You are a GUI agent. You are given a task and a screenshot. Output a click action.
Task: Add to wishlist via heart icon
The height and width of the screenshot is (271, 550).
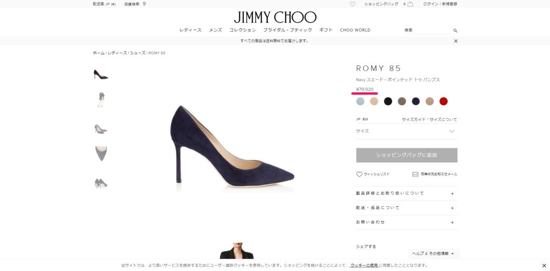359,174
